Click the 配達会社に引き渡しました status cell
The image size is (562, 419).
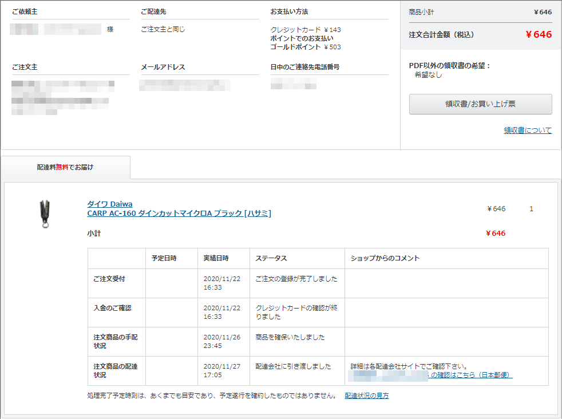(x=293, y=366)
